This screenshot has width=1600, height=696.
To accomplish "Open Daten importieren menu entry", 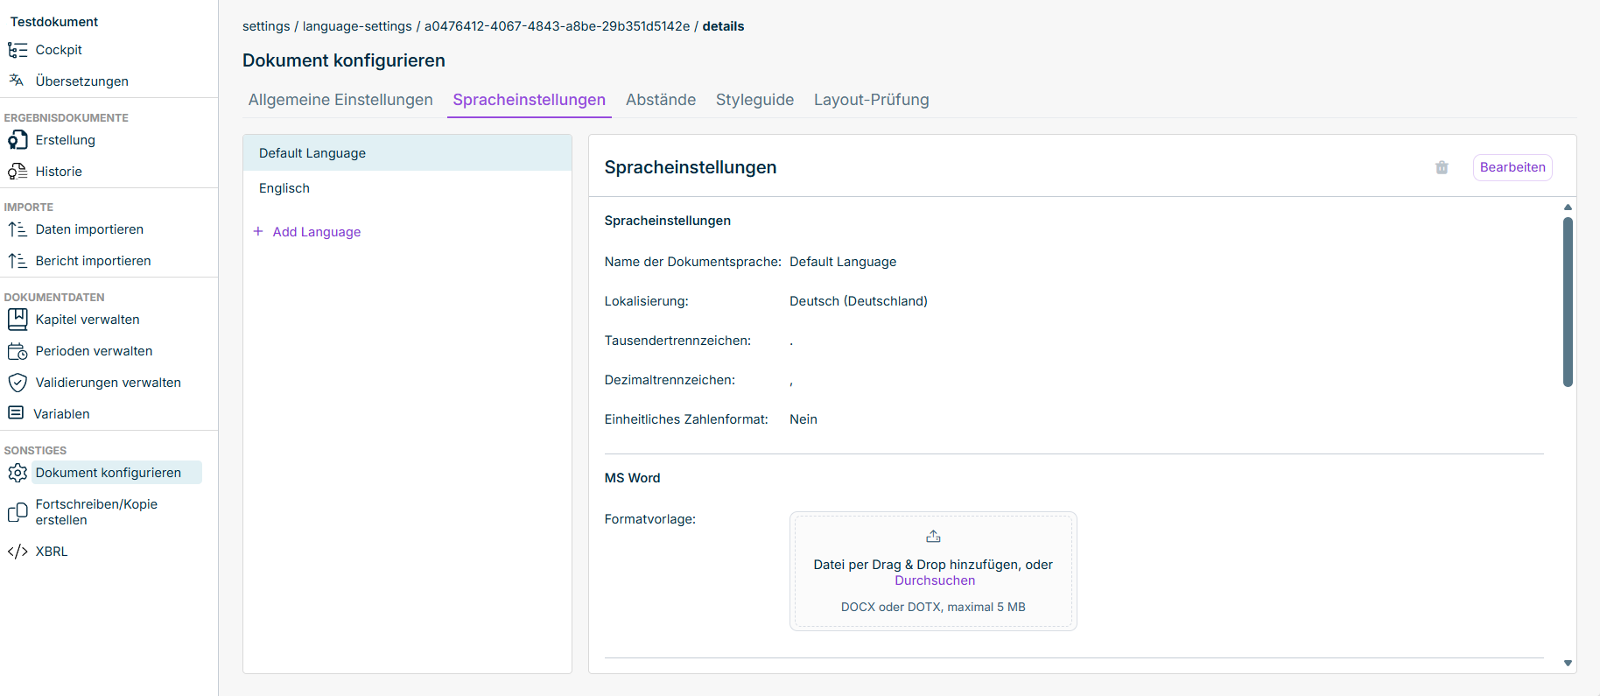I will click(x=89, y=229).
